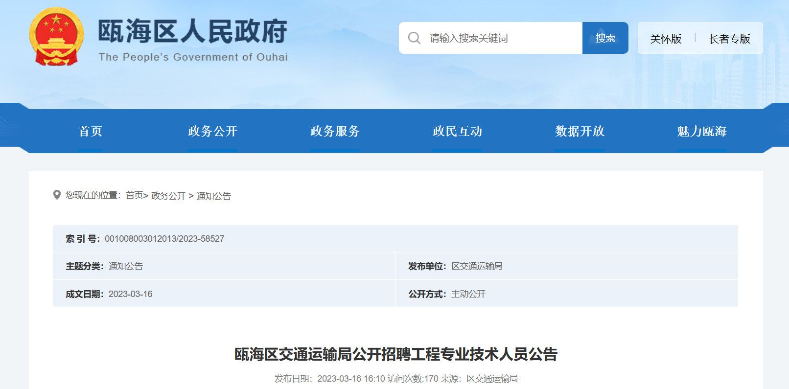Viewport: 789px width, 389px height.
Task: Click 政务公开 in the breadcrumb path
Action: coord(168,196)
